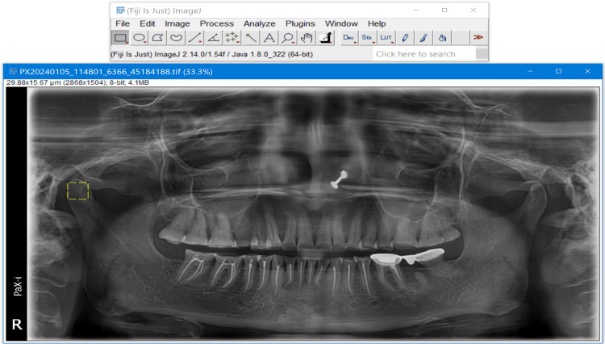Select the Scrolling hand tool
The height and width of the screenshot is (344, 605).
[x=307, y=38]
